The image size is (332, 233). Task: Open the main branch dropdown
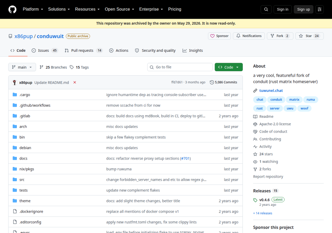(x=22, y=67)
